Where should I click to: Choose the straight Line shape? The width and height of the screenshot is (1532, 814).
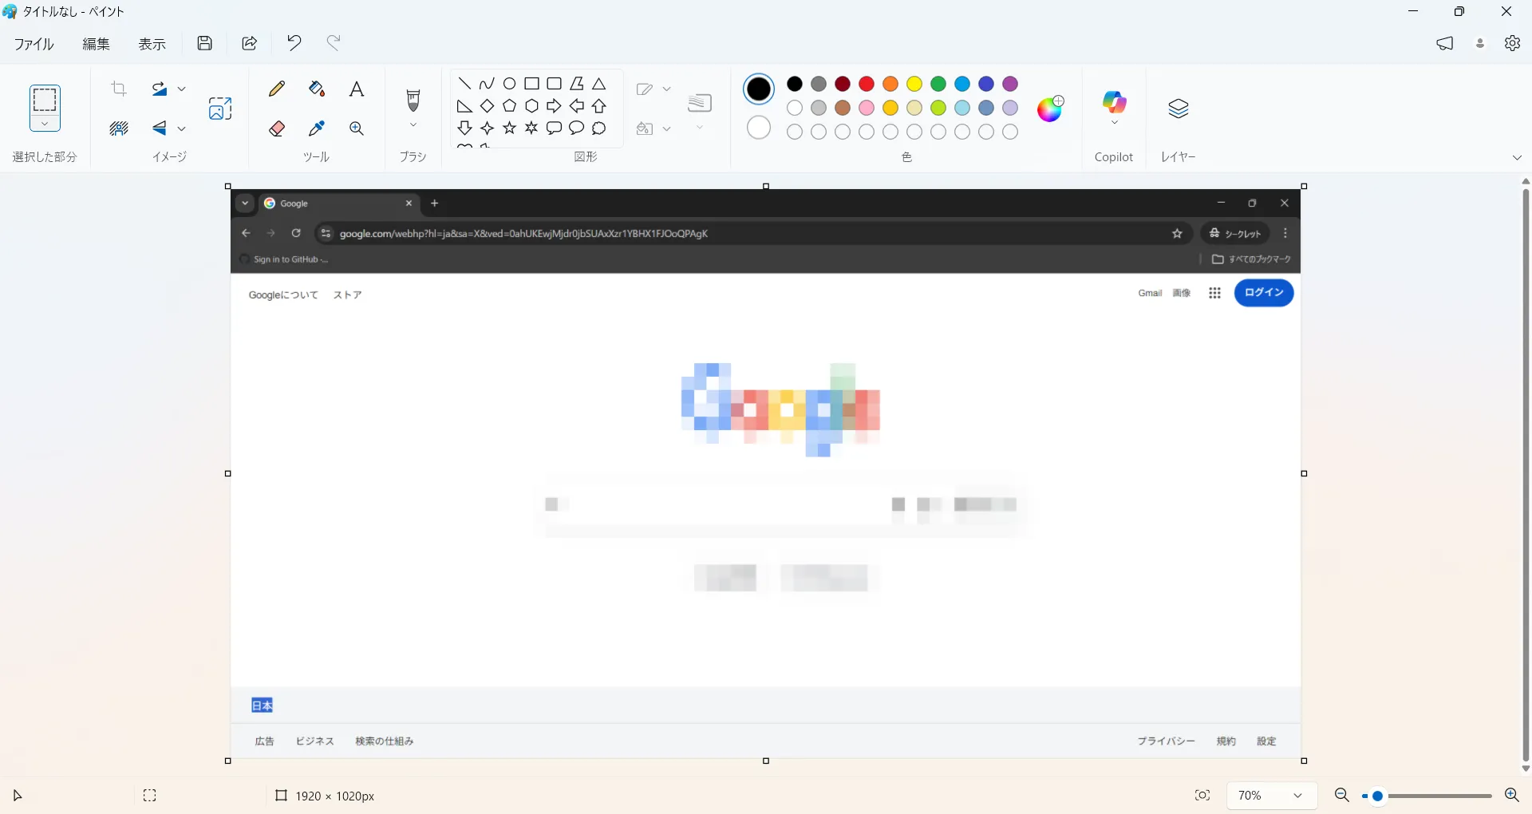click(x=464, y=84)
